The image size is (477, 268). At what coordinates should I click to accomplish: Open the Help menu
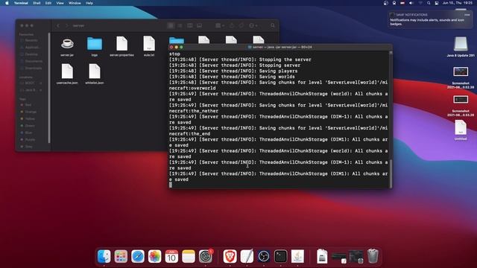point(89,3)
